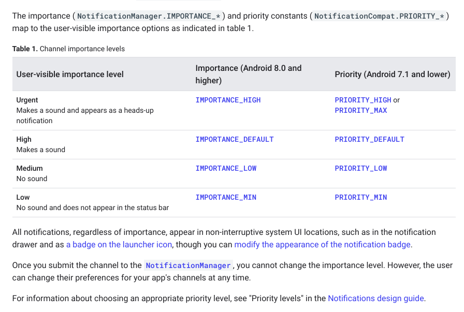464x312 pixels.
Task: Follow "modify the appearance of the notification badge" link
Action: [322, 245]
